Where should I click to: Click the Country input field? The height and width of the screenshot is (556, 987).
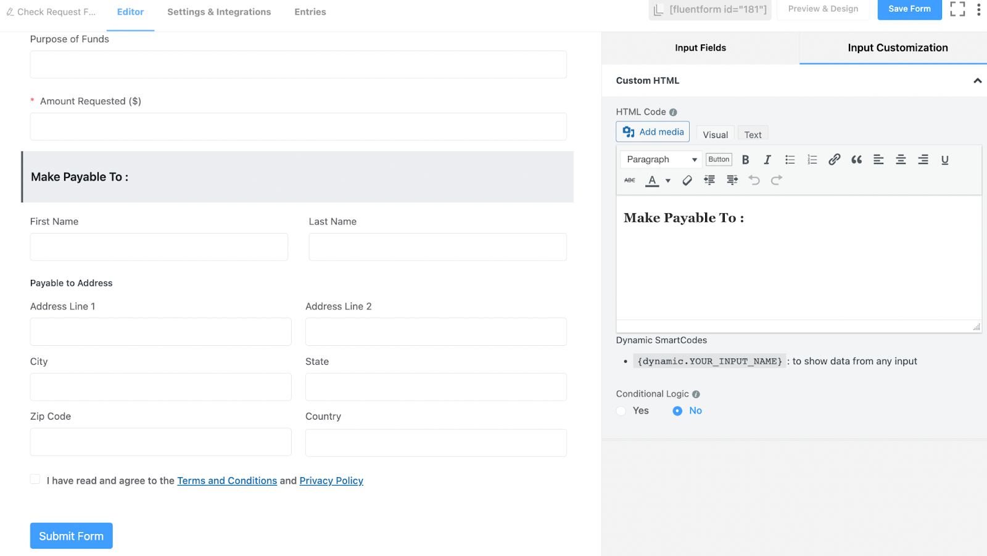coord(436,443)
